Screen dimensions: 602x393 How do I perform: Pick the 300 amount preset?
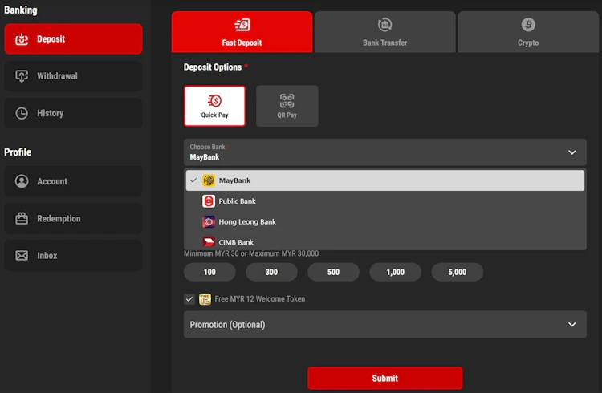point(271,272)
